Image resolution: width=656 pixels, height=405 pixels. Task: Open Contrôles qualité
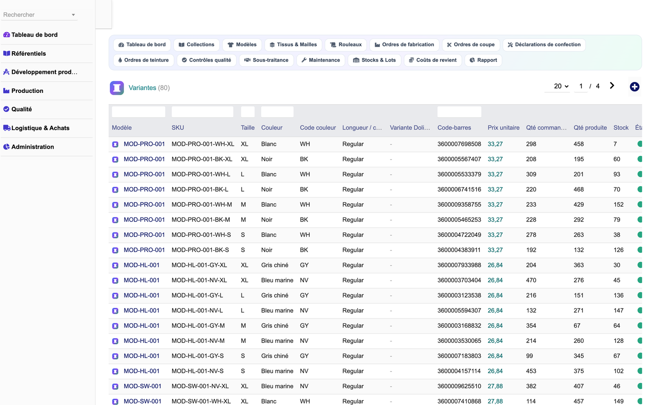(207, 60)
